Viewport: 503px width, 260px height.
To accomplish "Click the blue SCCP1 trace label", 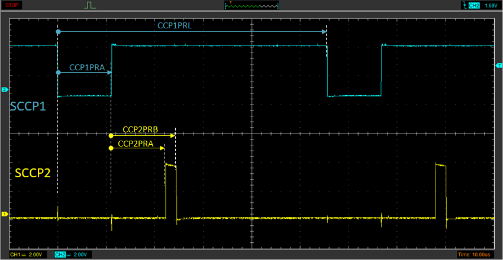I will (28, 106).
